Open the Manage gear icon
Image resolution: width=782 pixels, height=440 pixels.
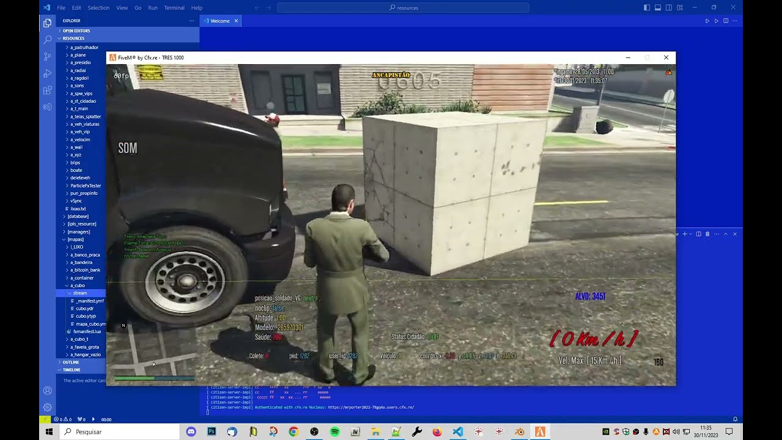point(48,407)
